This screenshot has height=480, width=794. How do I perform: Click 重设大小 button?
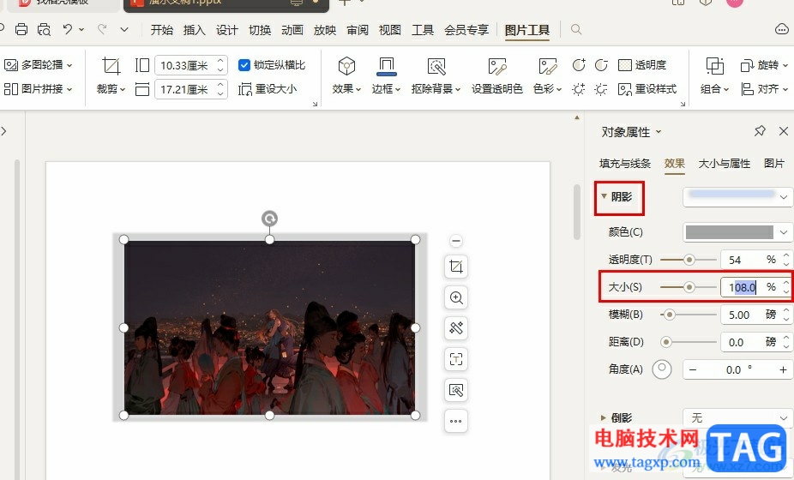(268, 89)
